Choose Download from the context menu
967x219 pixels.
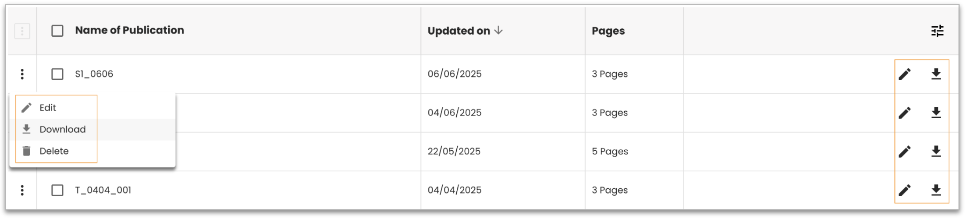tap(62, 130)
